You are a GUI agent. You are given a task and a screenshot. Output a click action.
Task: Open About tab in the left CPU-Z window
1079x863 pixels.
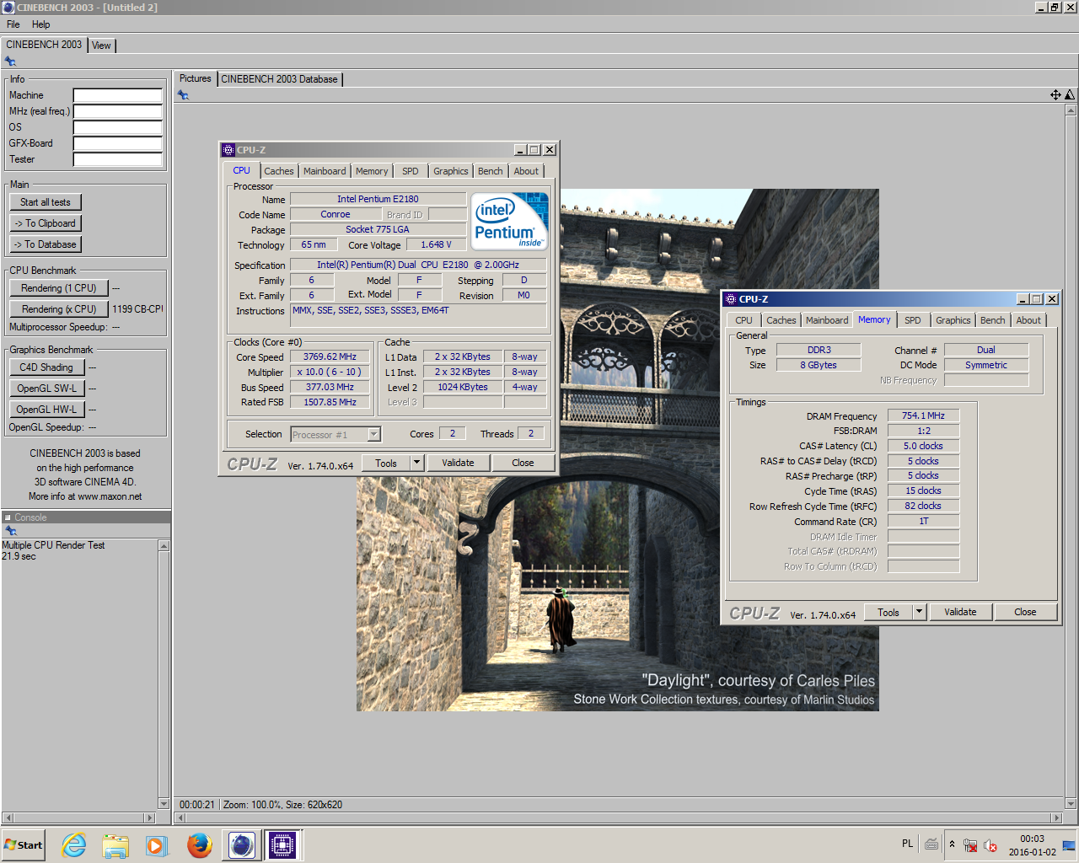(526, 171)
